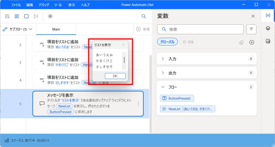Click the dialog list scrollbar

pyautogui.click(x=124, y=61)
